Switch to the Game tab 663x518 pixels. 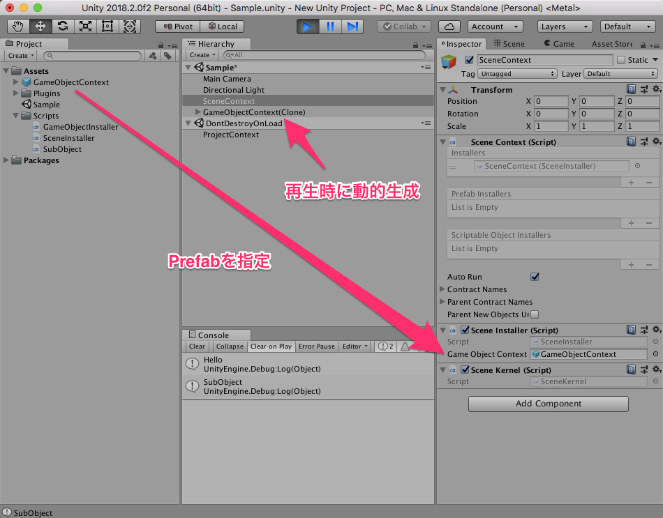point(559,44)
